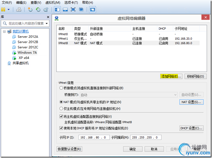
Task: Click the virtual network editor title icon
Action: [x=57, y=18]
